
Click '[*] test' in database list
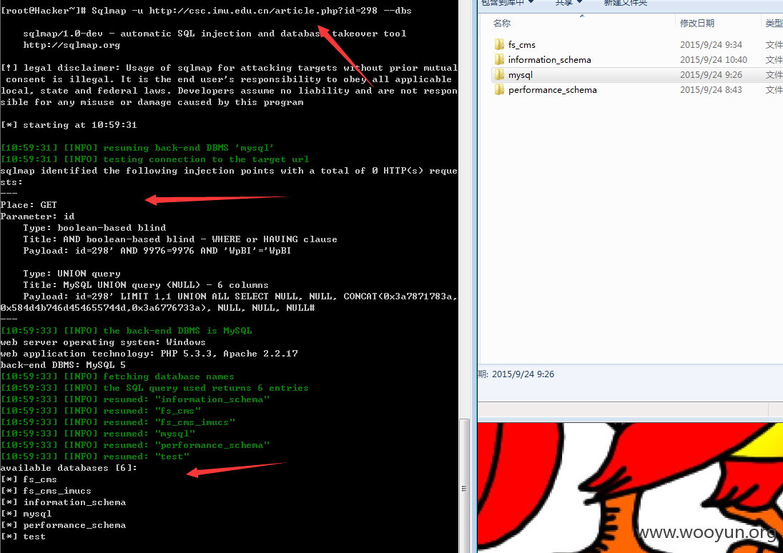23,537
